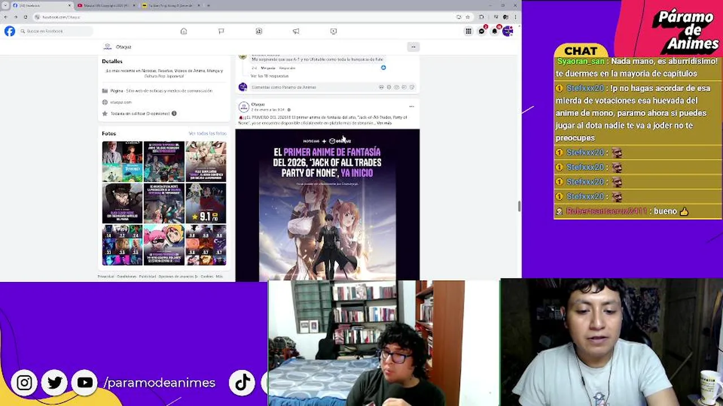This screenshot has height=406, width=723.
Task: Click Me gusta under the comment
Action: (x=268, y=68)
